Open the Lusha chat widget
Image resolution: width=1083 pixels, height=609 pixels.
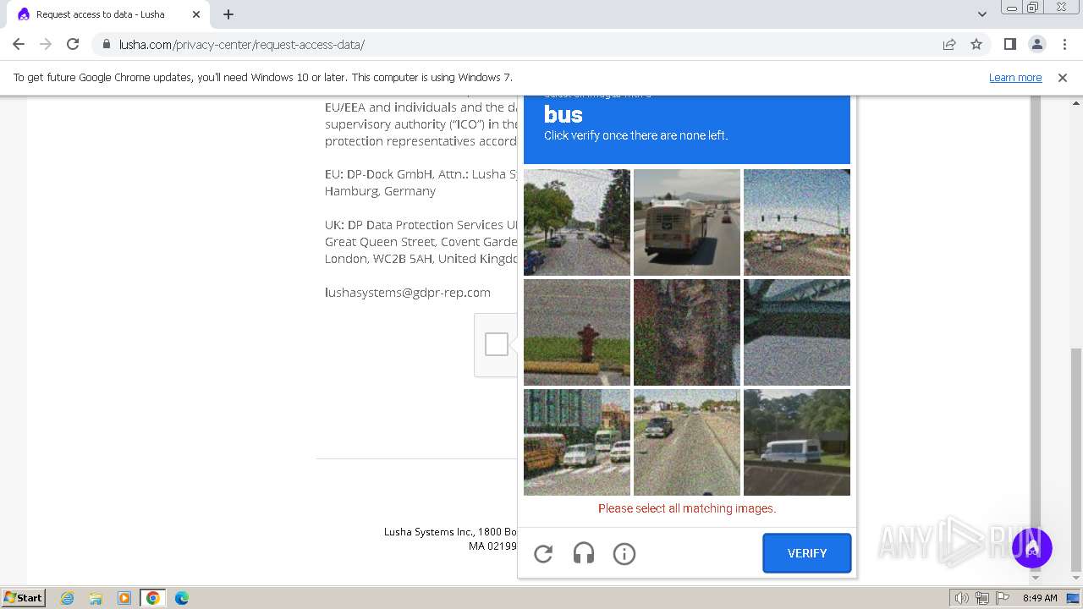point(1031,546)
